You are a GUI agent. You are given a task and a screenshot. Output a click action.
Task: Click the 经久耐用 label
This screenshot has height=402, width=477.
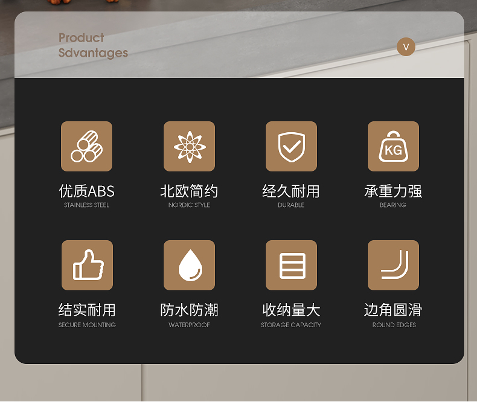pos(291,191)
